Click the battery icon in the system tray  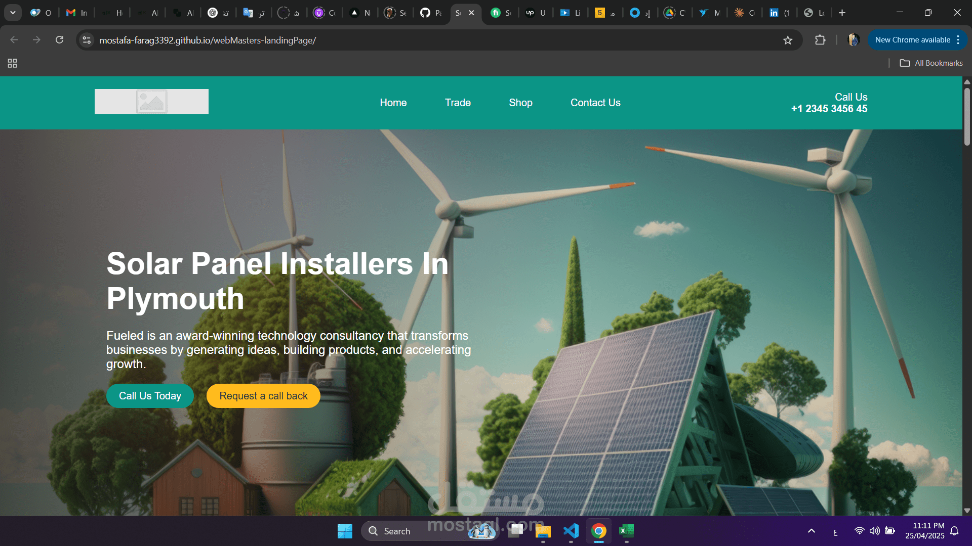pyautogui.click(x=891, y=531)
